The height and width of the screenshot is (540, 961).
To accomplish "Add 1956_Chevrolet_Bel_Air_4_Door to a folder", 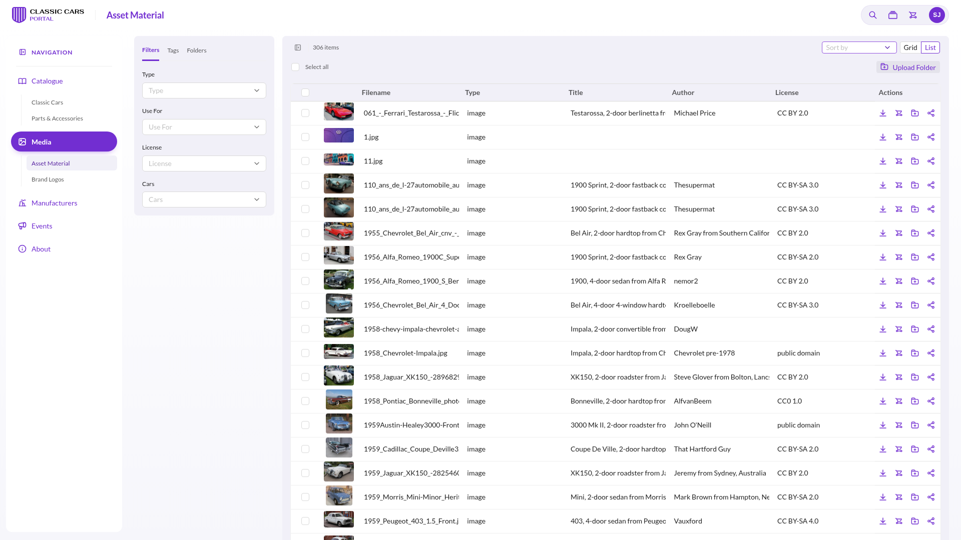I will (x=915, y=305).
